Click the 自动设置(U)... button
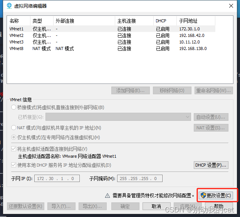Screen dimensions: 240x217 click(x=211, y=117)
